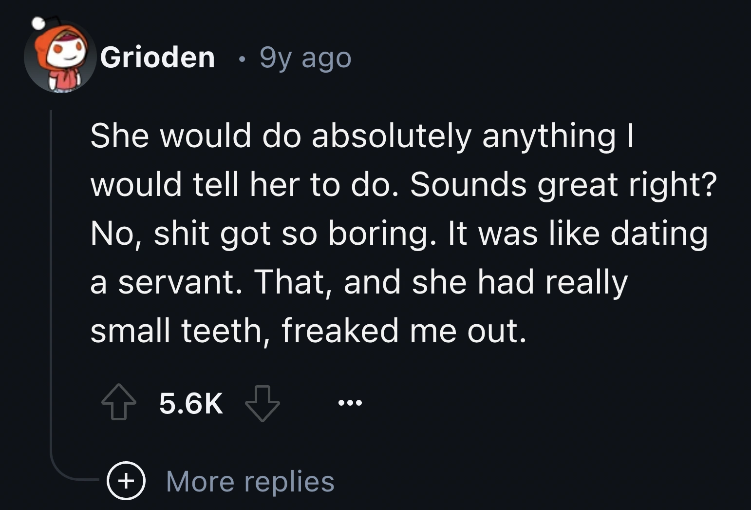Click Grioden's Snoo avatar picture
The width and height of the screenshot is (751, 510).
point(60,57)
